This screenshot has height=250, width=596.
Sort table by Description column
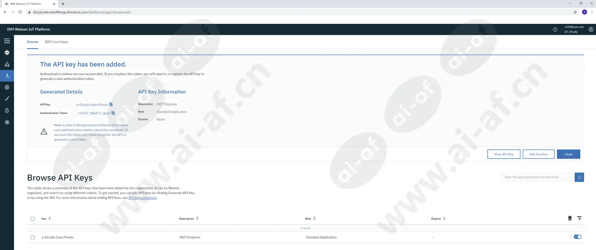coord(189,218)
